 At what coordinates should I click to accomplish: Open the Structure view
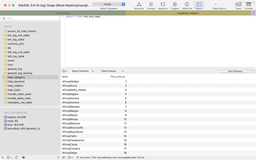click(139, 6)
